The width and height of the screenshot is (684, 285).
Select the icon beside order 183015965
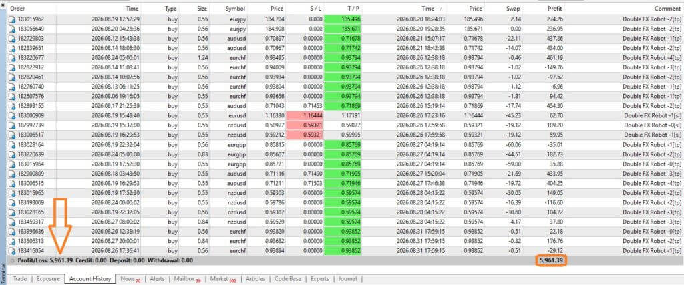12,192
